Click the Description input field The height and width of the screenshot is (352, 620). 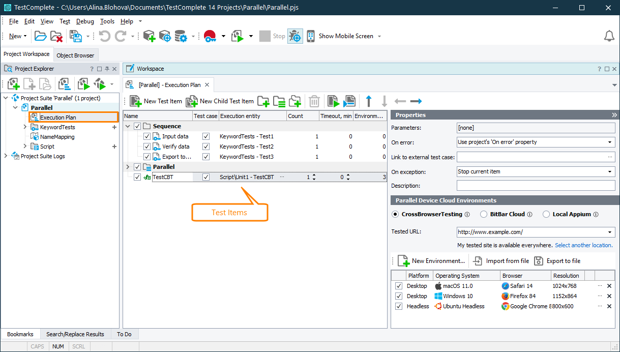click(536, 186)
